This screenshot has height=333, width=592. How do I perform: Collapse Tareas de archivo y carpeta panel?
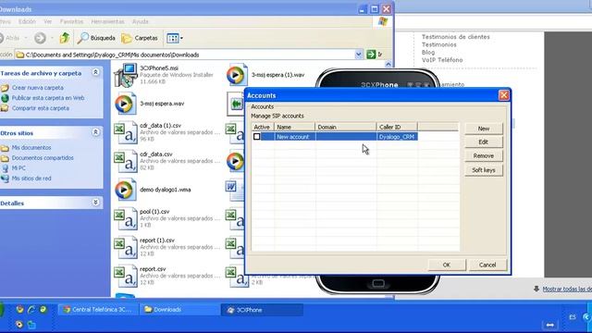point(96,72)
